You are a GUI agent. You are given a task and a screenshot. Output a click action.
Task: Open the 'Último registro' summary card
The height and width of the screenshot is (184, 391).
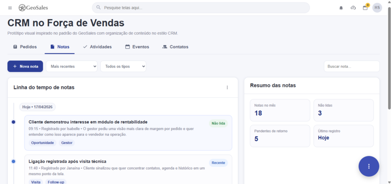pyautogui.click(x=344, y=136)
